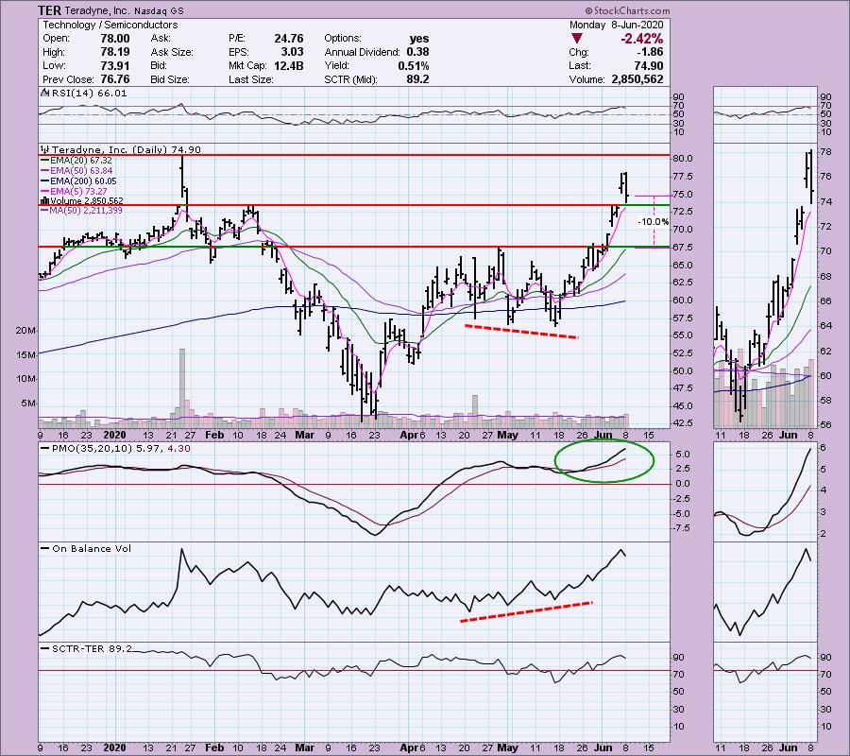Screen dimensions: 850x756
Task: Click the SCTR (Mid) label in quote table
Action: 350,79
